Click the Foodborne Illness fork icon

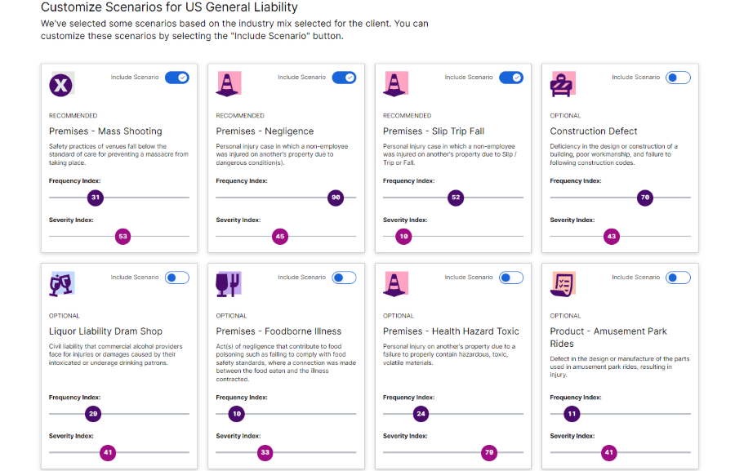click(x=229, y=284)
